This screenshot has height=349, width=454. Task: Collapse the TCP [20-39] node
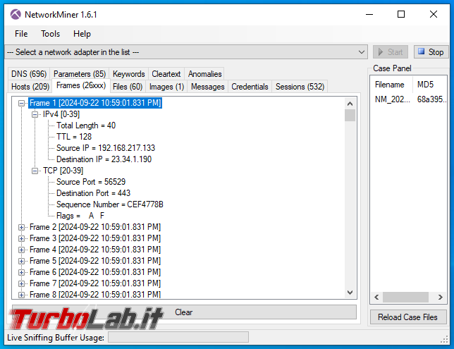click(x=35, y=171)
